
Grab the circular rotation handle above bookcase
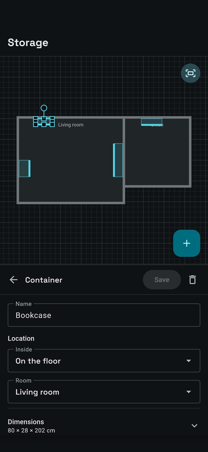44,108
